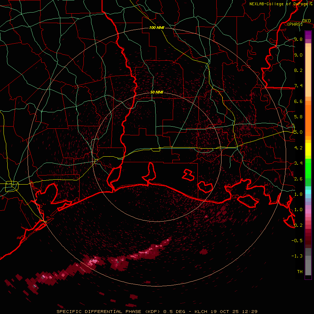
Task: Click the "KLCH" station identifier in caption
Action: [201, 312]
